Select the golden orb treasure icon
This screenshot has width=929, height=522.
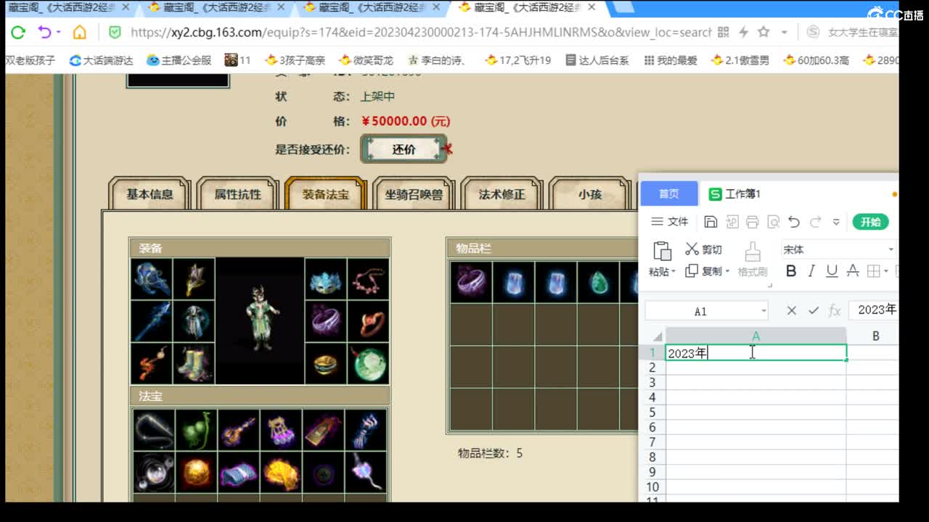[196, 472]
